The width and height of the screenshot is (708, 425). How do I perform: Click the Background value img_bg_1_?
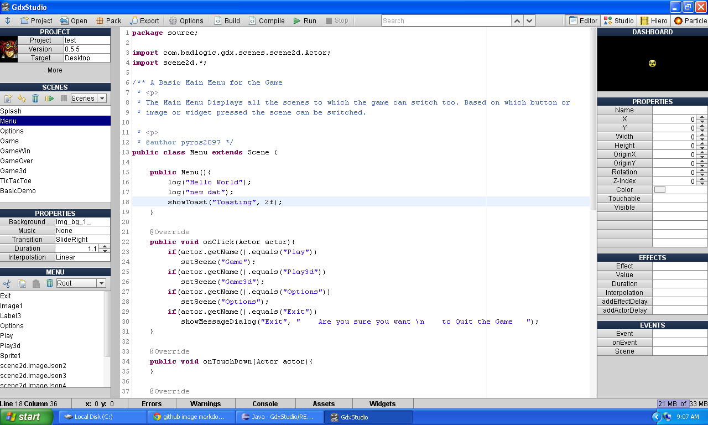pos(82,222)
